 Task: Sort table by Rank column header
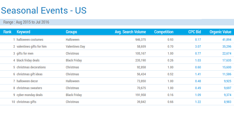[x=7, y=32]
